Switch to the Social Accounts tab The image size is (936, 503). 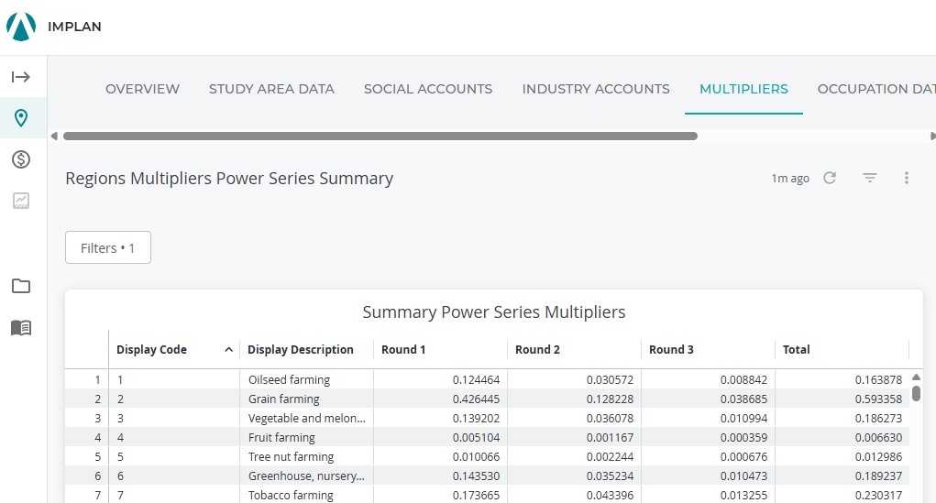(x=428, y=89)
